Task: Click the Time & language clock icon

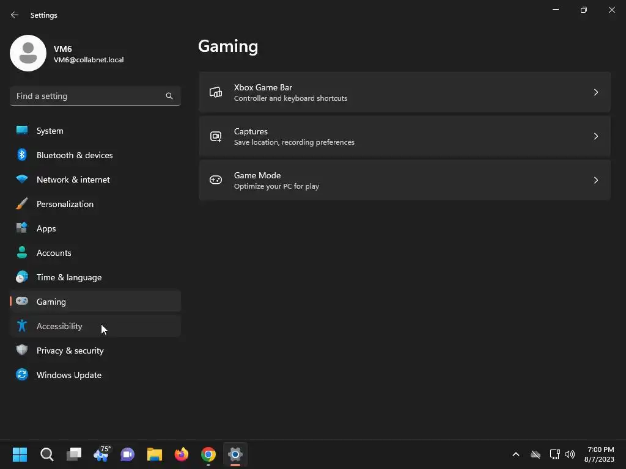Action: (x=22, y=277)
